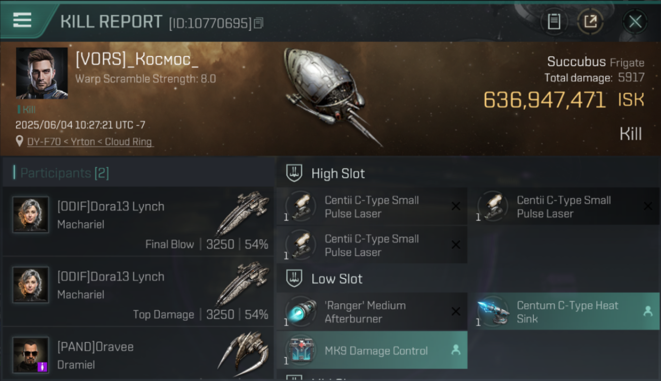Open the Oravee pilot portrait
661x381 pixels.
[31, 355]
